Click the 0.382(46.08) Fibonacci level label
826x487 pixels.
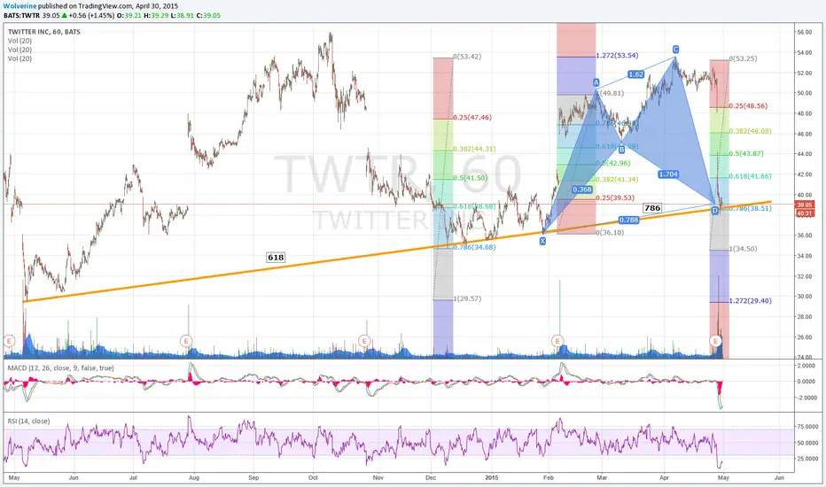[x=751, y=131]
